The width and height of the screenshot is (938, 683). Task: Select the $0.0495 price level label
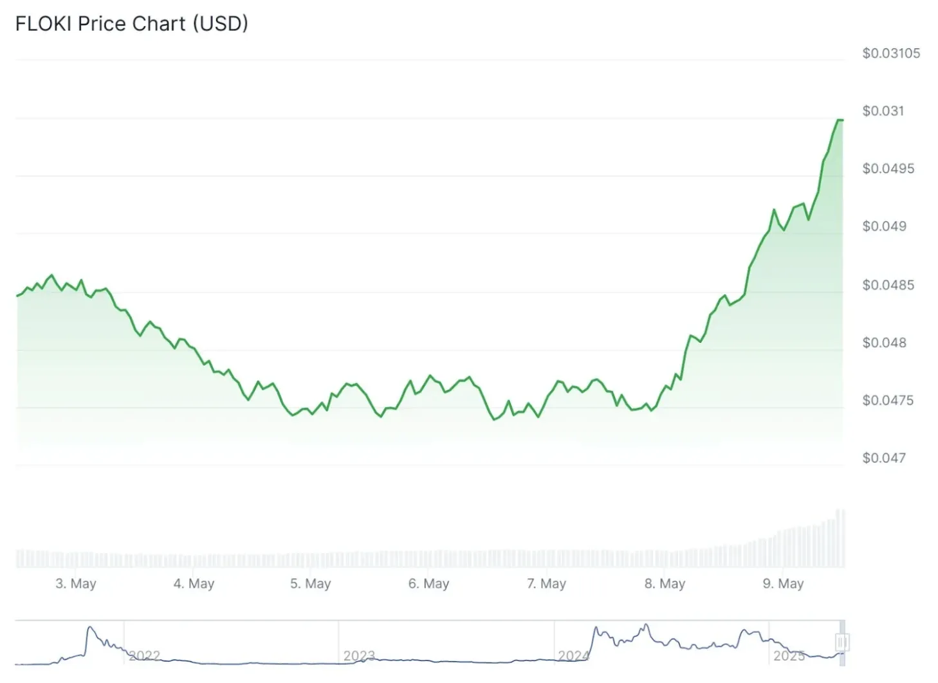(x=888, y=168)
